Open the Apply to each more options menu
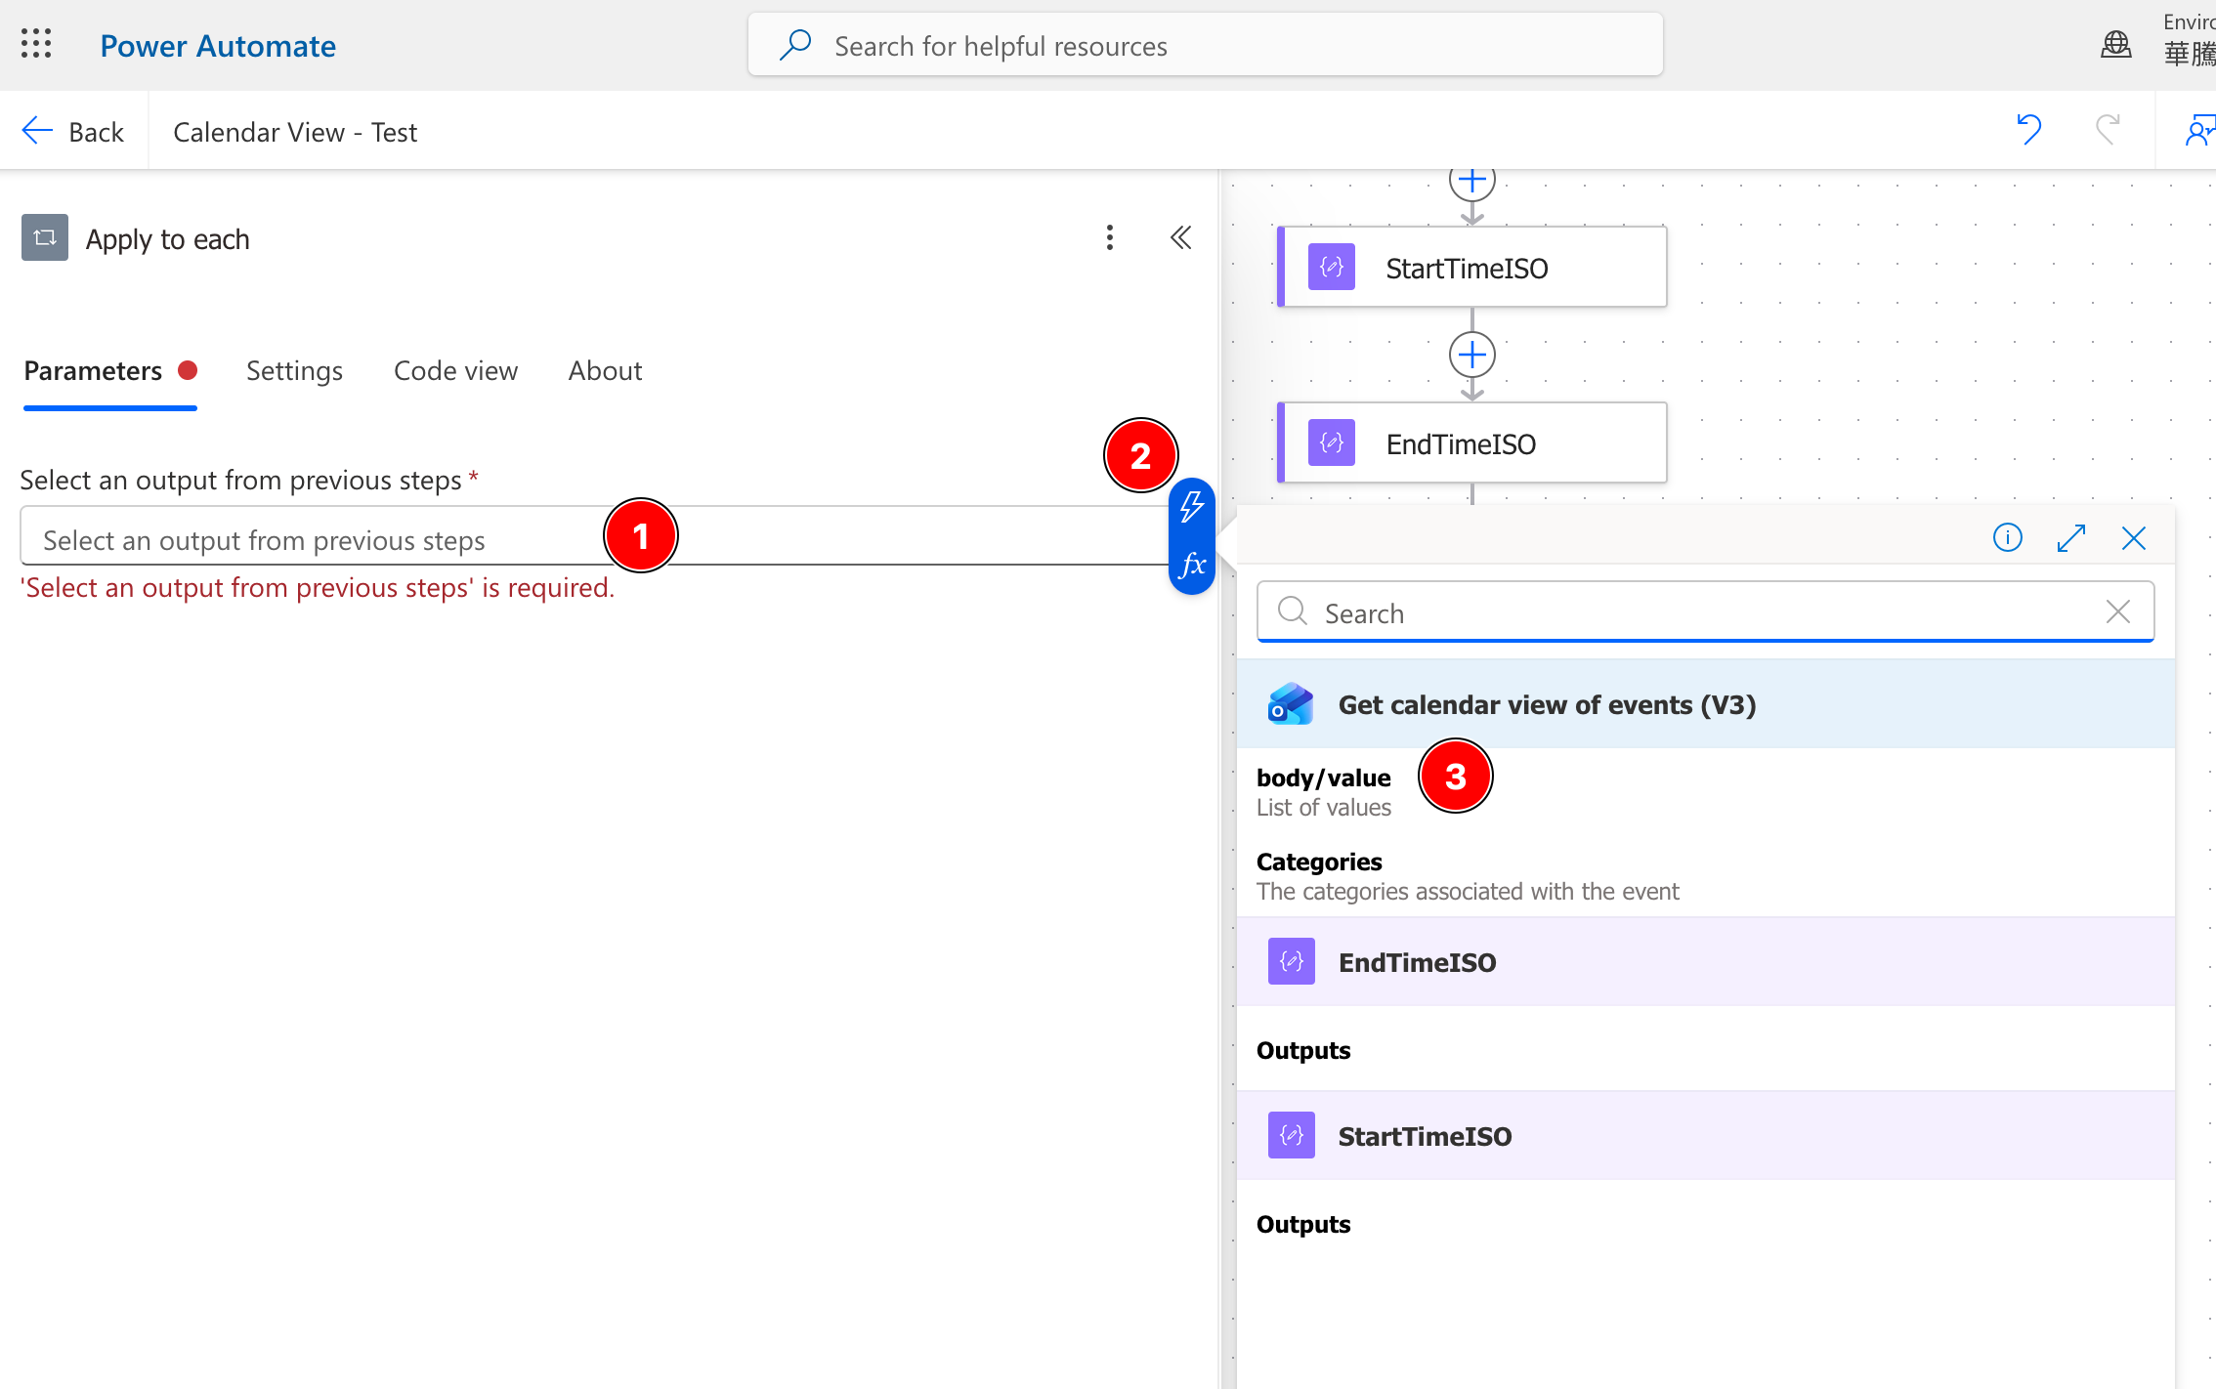Image resolution: width=2216 pixels, height=1389 pixels. (x=1110, y=237)
